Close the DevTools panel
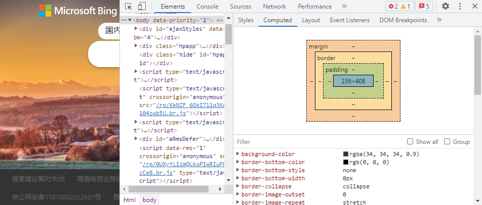Viewport: 482px width, 205px height. coord(474,7)
